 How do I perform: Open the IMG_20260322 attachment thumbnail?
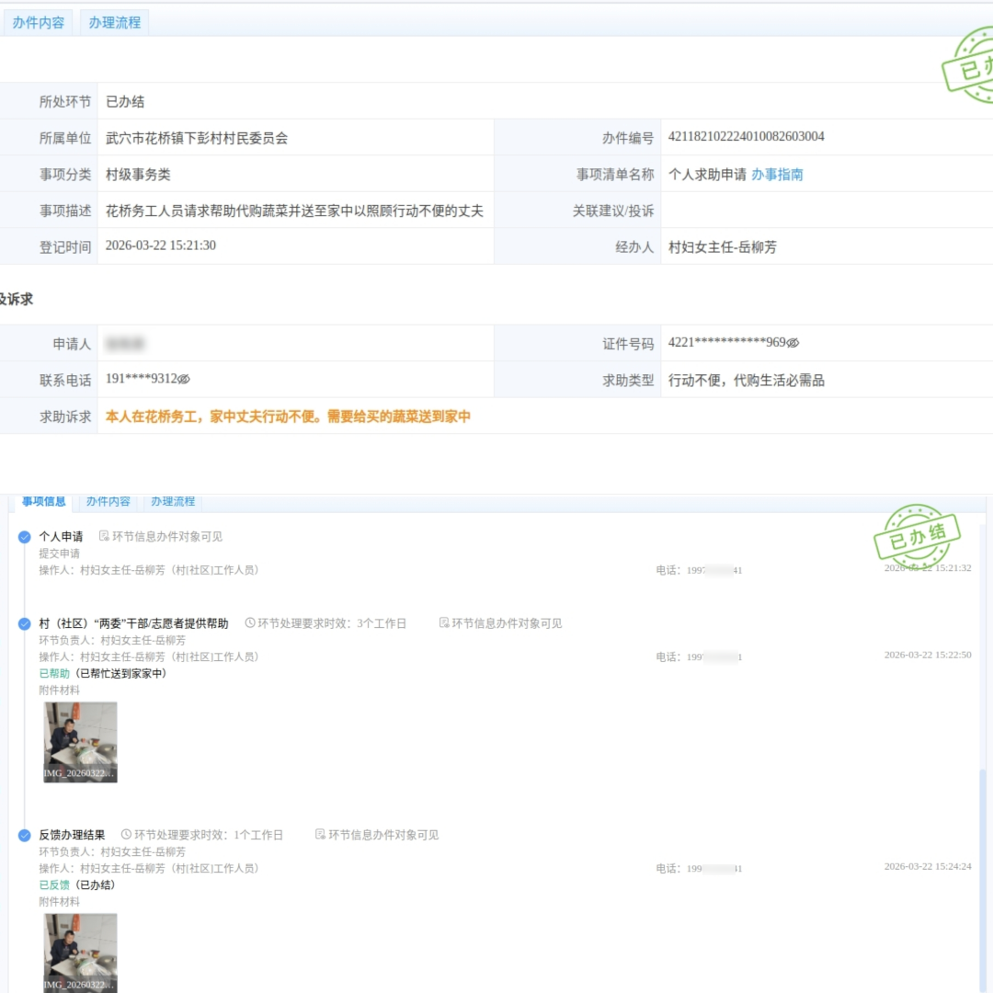pos(78,740)
